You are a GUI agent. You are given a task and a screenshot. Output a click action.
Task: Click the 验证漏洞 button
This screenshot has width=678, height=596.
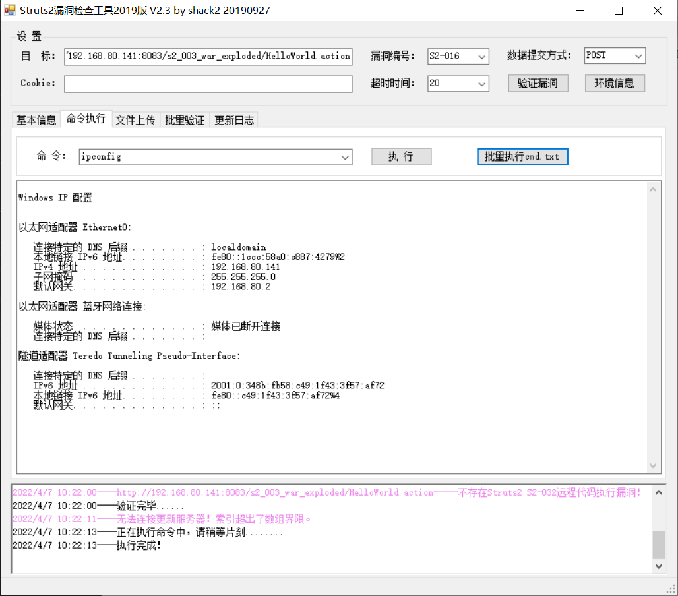click(x=538, y=83)
